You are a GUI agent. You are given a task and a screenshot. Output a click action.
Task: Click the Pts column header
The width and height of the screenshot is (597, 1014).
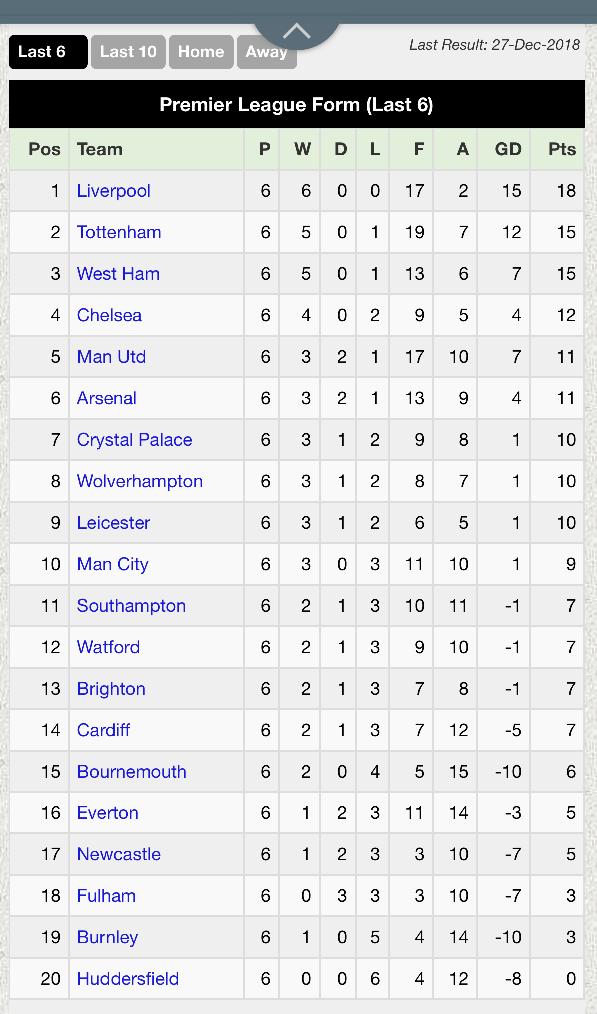[562, 149]
